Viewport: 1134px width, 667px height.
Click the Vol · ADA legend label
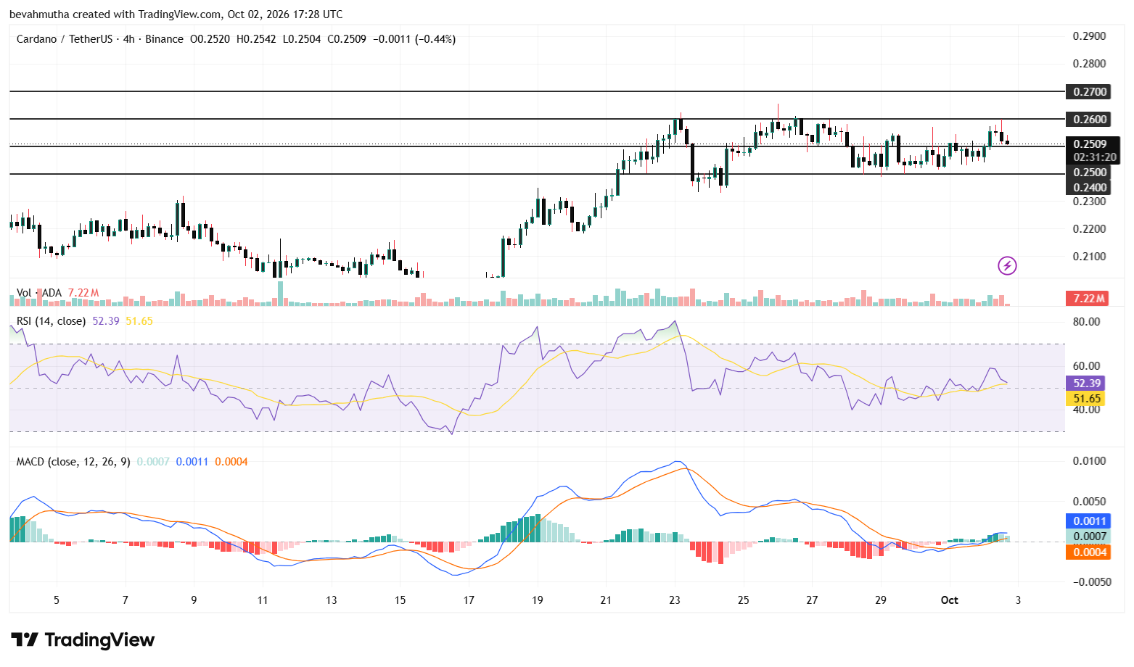tap(39, 293)
